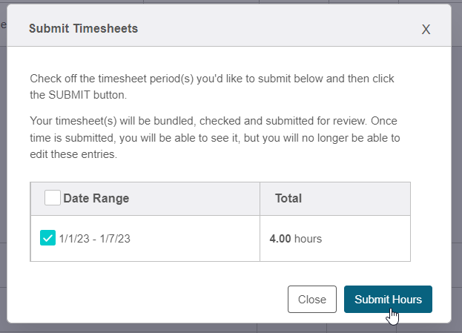Close dialog with the X icon
462x333 pixels.
coord(426,30)
